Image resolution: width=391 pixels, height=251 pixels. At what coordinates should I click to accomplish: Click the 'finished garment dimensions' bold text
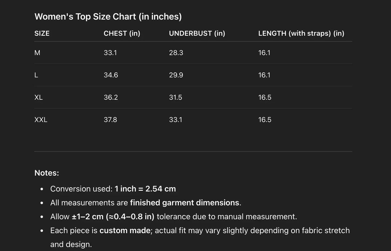(x=185, y=203)
